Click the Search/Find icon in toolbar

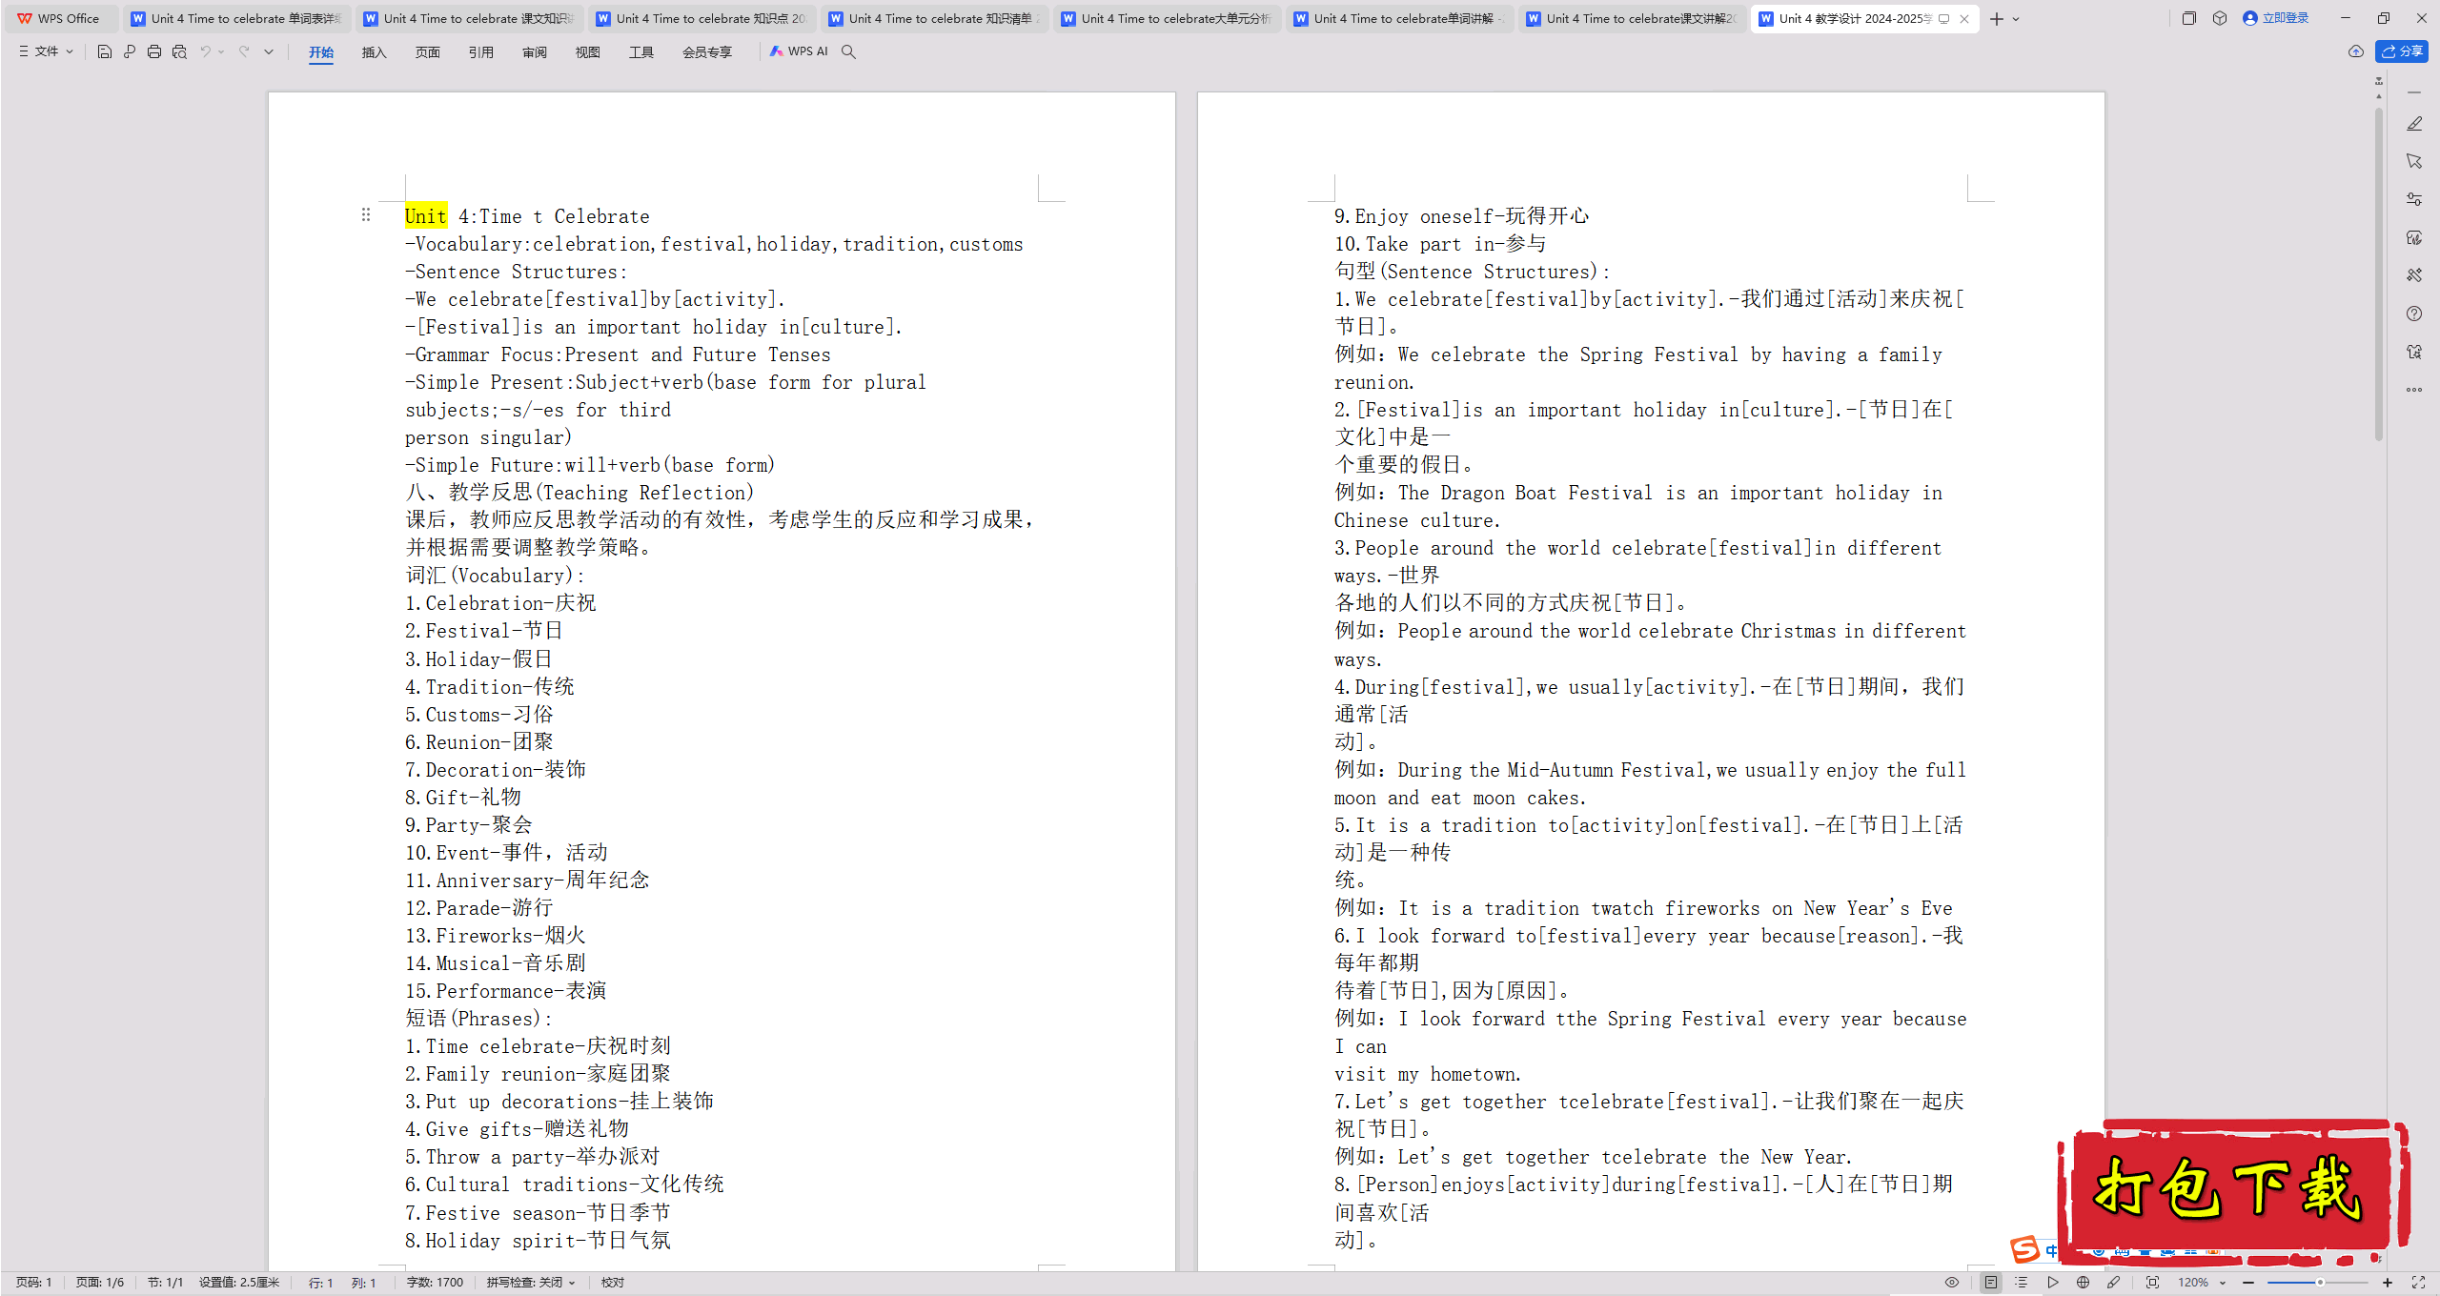tap(850, 51)
